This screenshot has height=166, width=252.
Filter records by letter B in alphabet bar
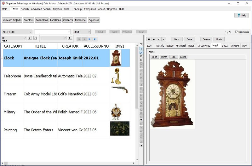pyautogui.click(x=141, y=56)
